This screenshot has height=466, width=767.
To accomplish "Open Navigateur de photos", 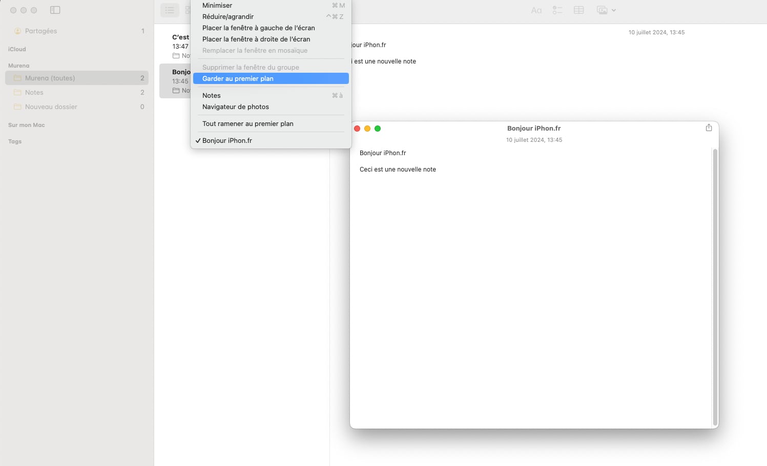I will (271, 107).
